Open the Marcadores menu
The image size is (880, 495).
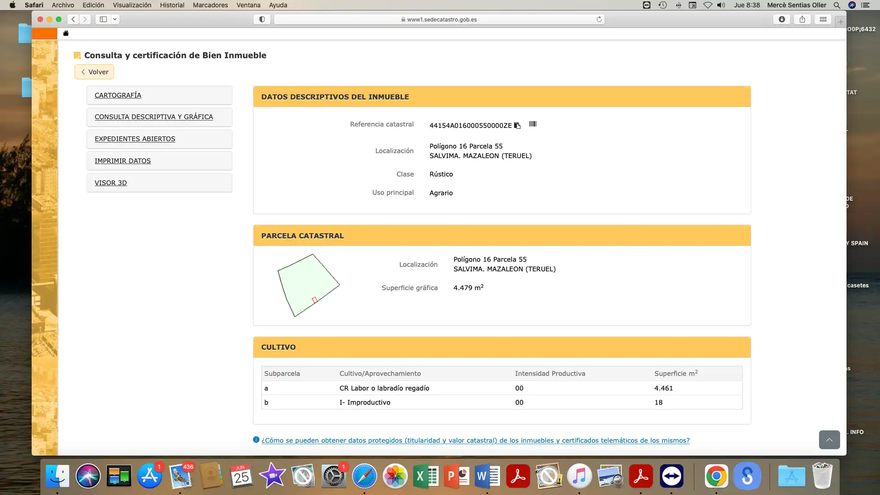210,5
